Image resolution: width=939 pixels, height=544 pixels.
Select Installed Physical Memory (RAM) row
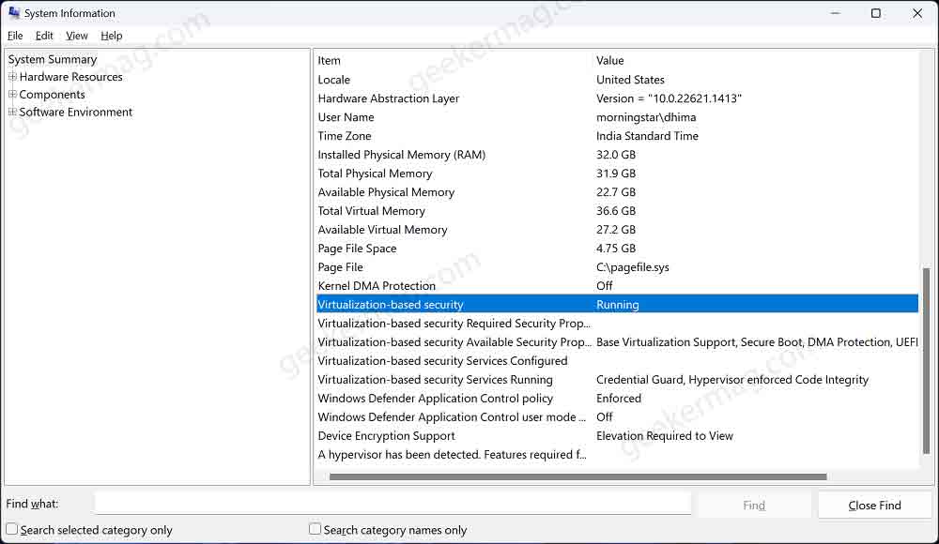click(618, 155)
